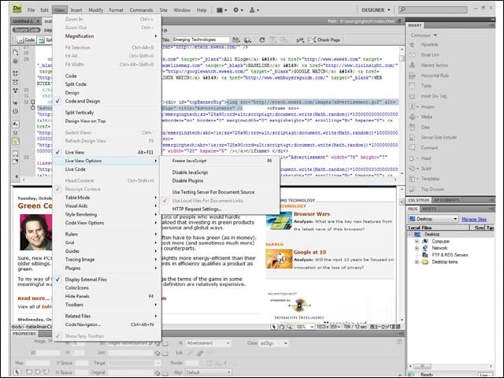Open the File menu
This screenshot has height=378, width=504.
tap(31, 10)
